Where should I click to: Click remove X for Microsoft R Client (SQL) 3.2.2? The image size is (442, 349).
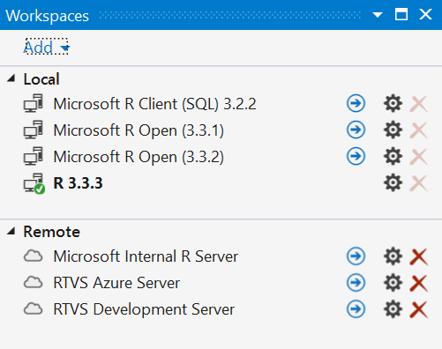point(419,104)
